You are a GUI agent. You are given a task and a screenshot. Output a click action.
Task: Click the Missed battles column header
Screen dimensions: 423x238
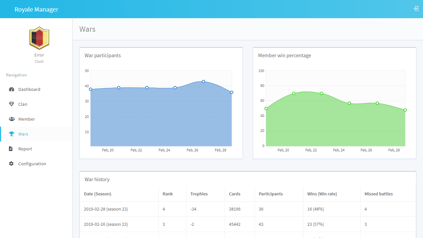click(x=378, y=194)
